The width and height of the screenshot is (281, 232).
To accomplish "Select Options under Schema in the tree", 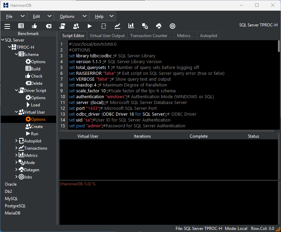I will pyautogui.click(x=35, y=62).
